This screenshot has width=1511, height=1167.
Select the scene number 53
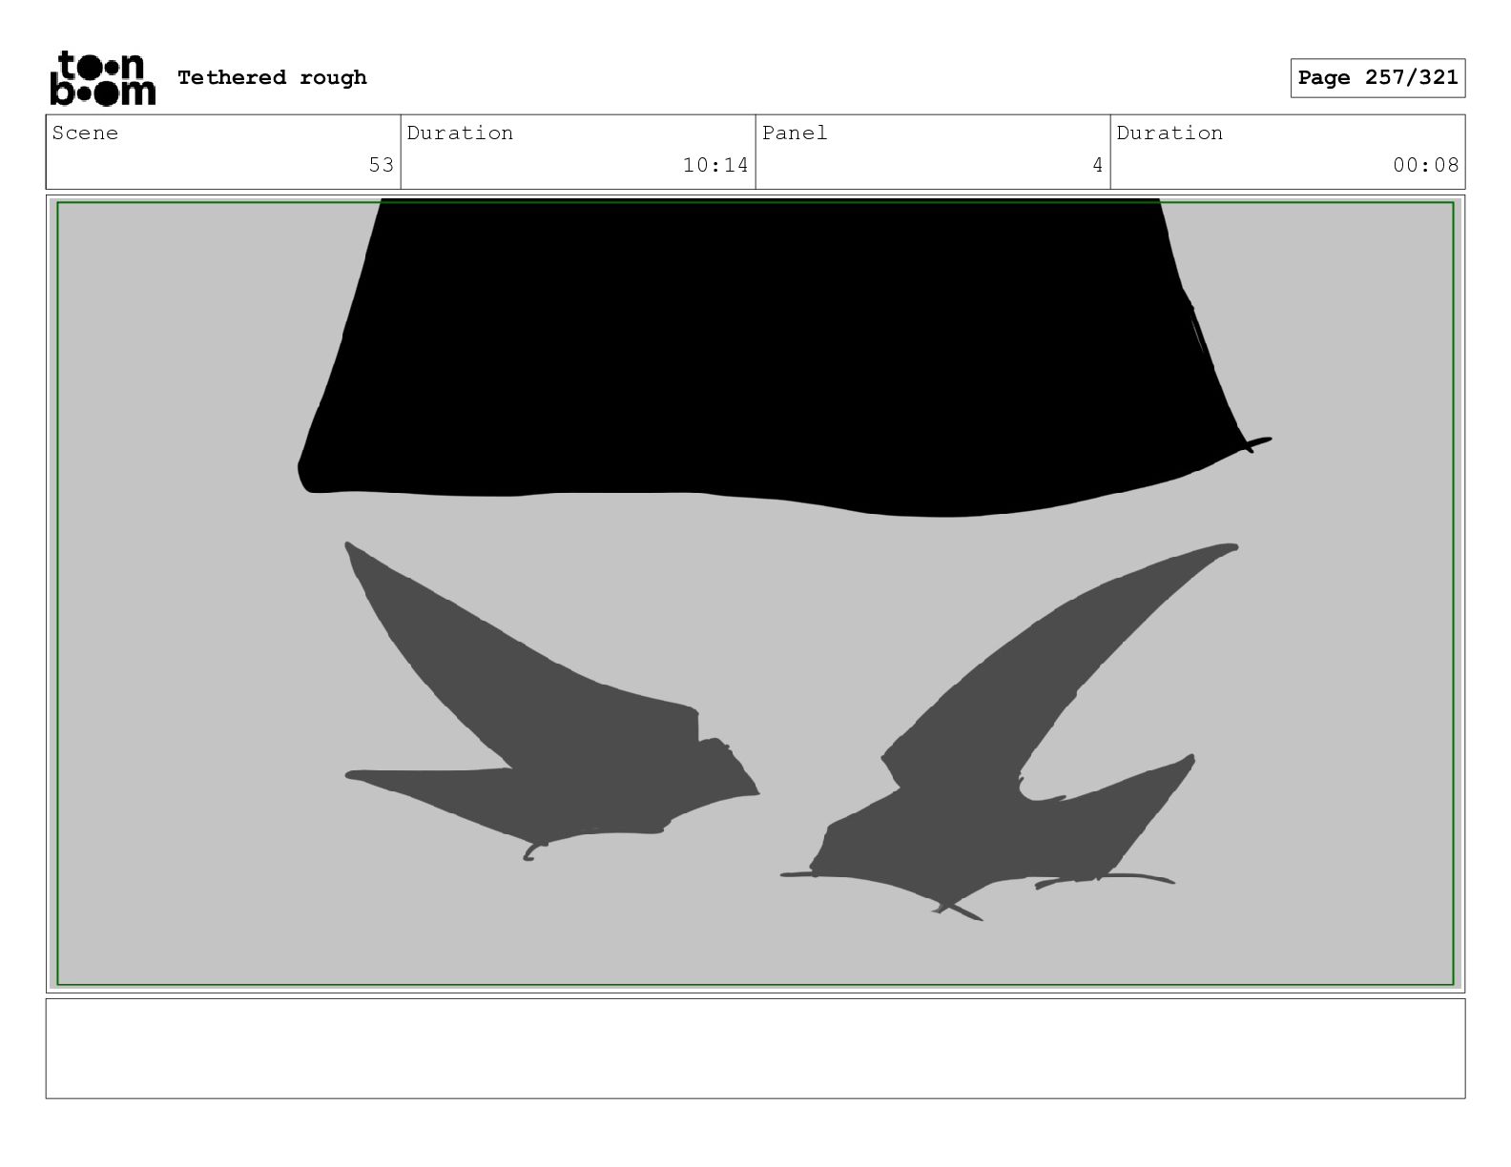[382, 165]
